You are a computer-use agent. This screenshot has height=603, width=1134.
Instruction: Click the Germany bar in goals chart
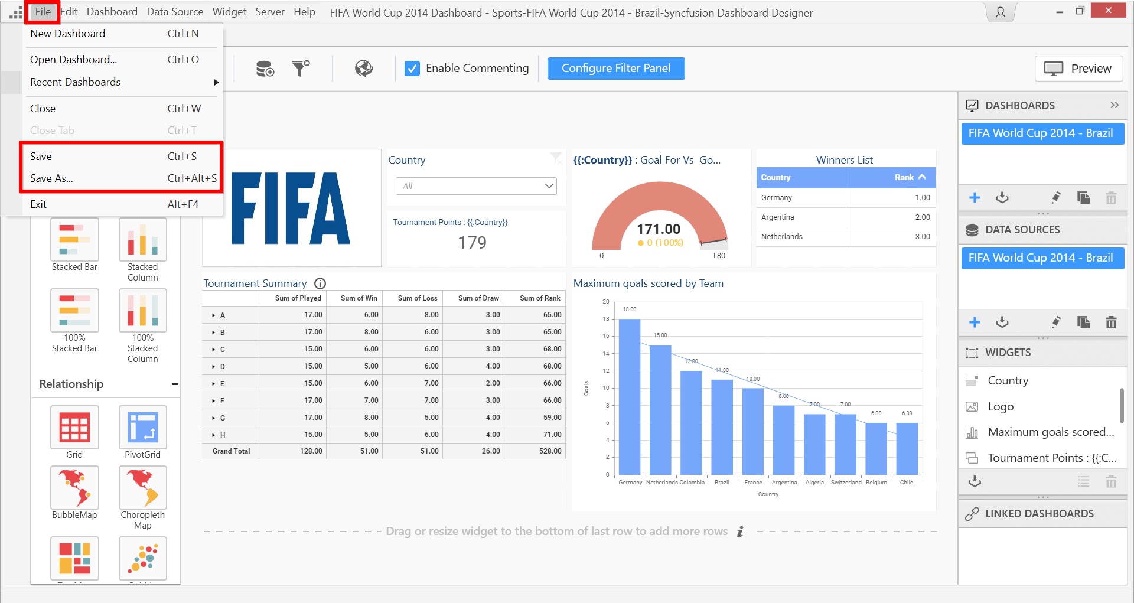pos(630,397)
